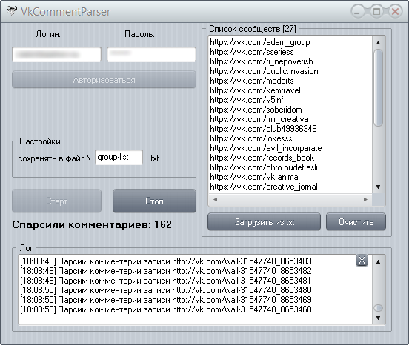Click the VkCommentParser title bar app icon
The image size is (409, 345).
click(x=12, y=11)
